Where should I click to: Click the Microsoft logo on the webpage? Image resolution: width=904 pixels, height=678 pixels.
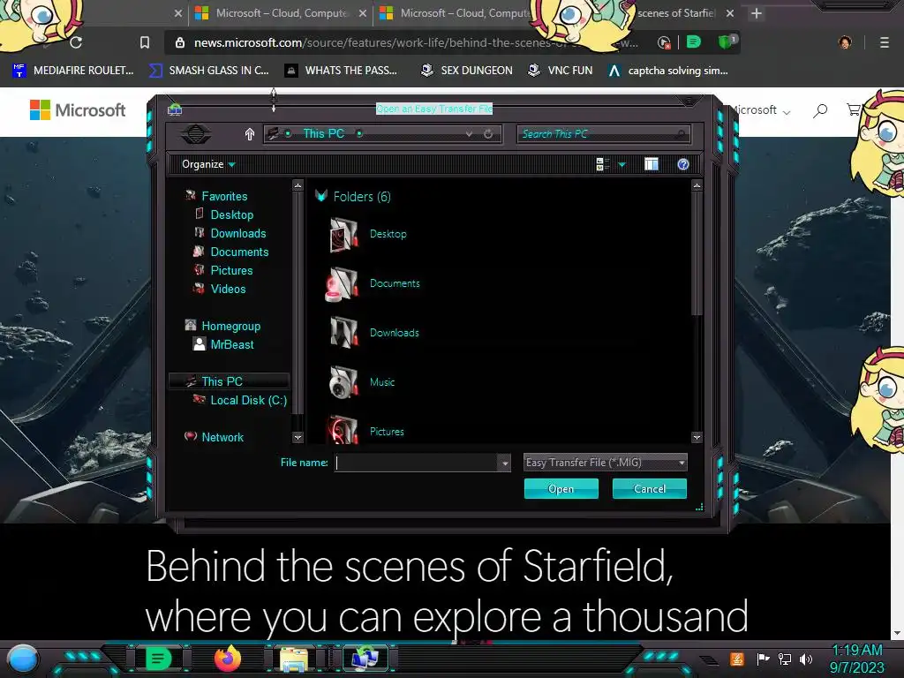[x=78, y=109]
